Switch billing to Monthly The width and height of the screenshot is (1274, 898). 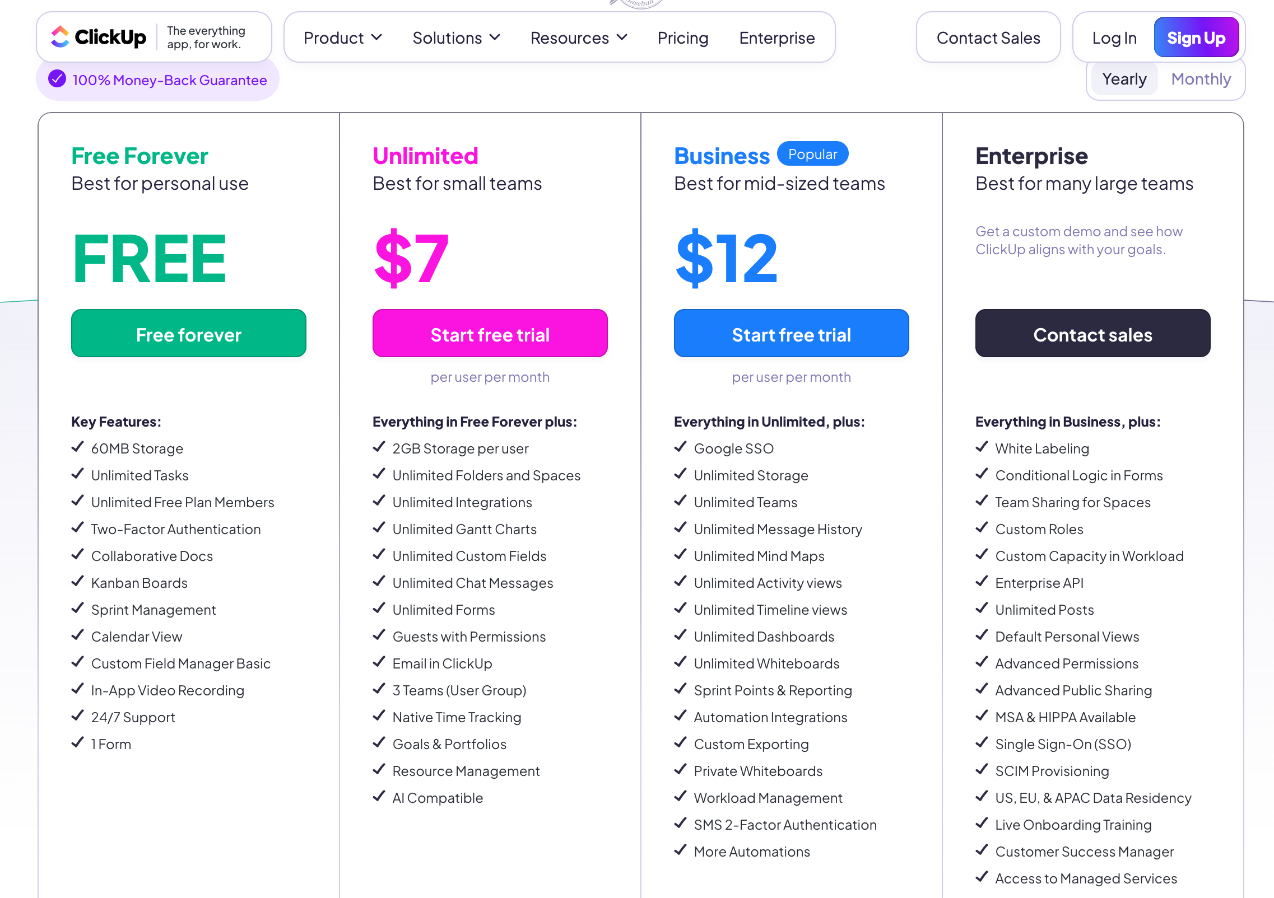[1201, 79]
